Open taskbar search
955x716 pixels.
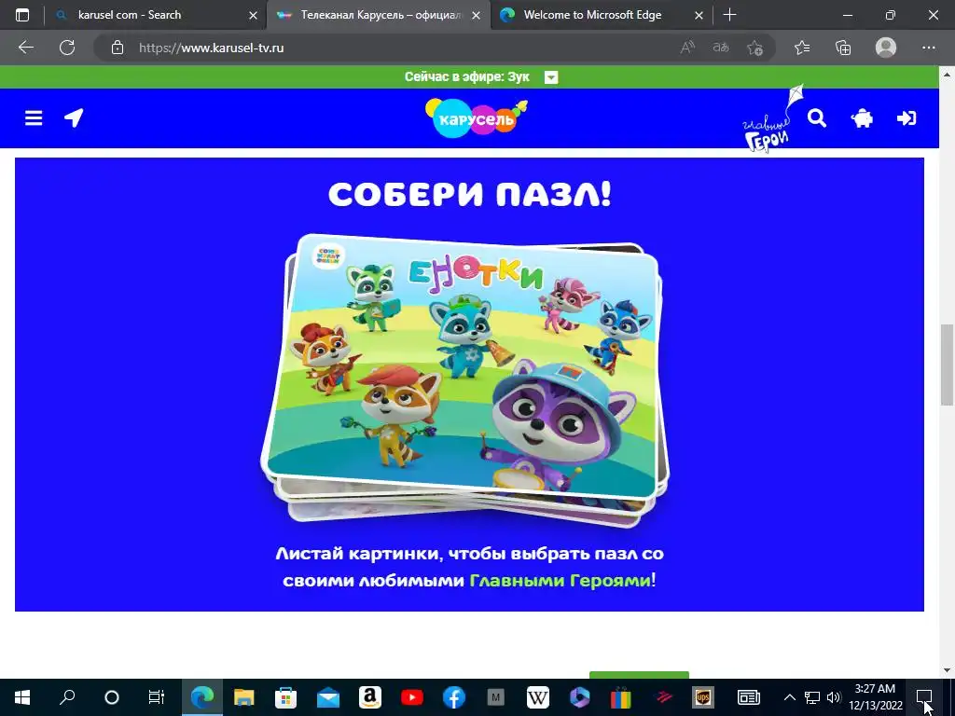point(67,697)
